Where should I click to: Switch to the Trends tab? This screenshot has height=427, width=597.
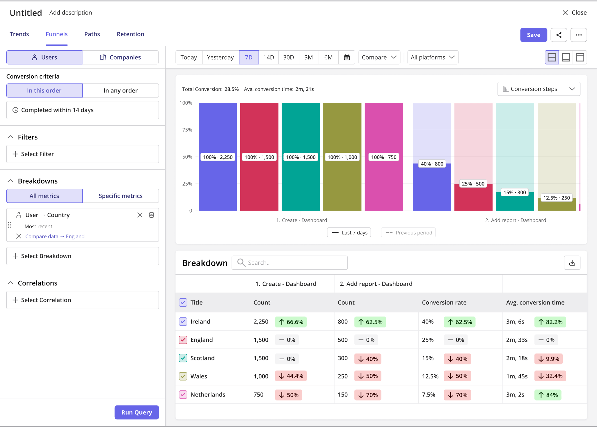point(19,34)
